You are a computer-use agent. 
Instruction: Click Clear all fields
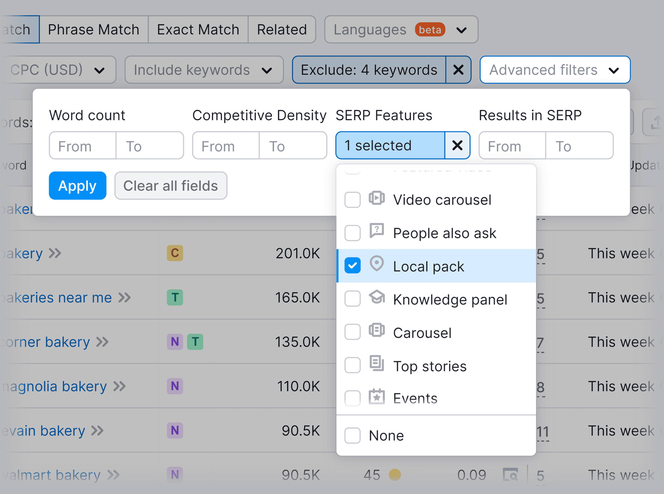point(171,185)
